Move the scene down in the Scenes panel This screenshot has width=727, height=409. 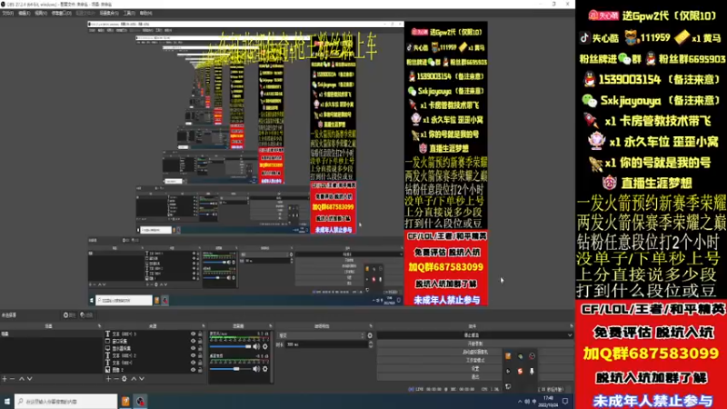[30, 379]
